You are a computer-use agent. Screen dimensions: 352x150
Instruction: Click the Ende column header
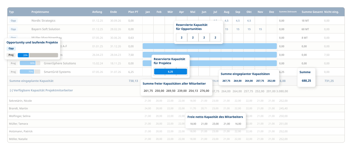tap(113, 12)
